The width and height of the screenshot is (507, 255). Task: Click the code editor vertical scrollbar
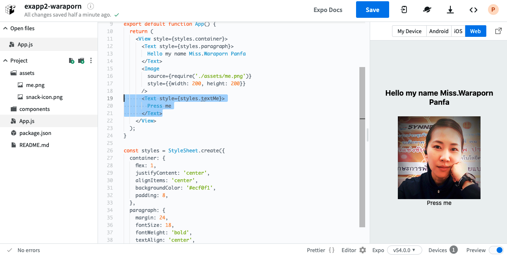pyautogui.click(x=362, y=147)
